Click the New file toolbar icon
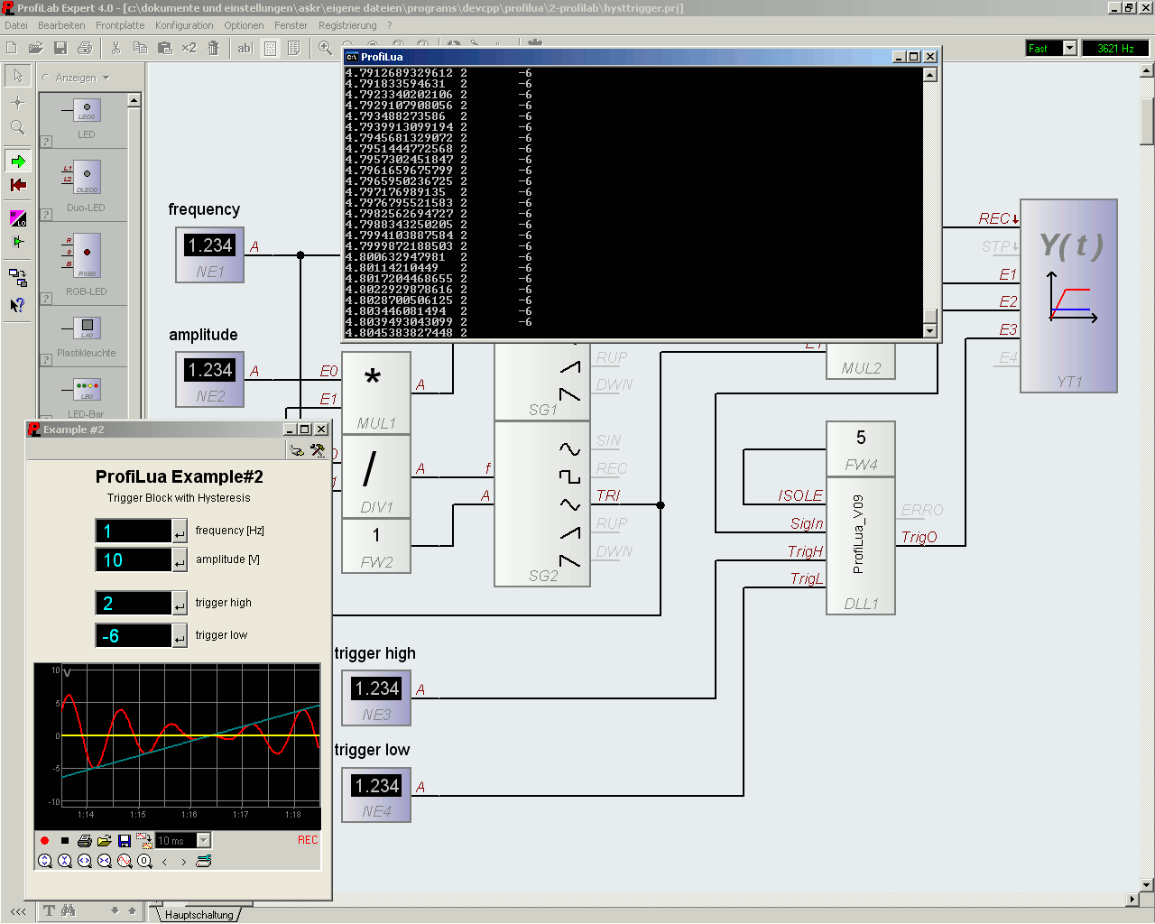This screenshot has height=924, width=1155. pyautogui.click(x=12, y=48)
